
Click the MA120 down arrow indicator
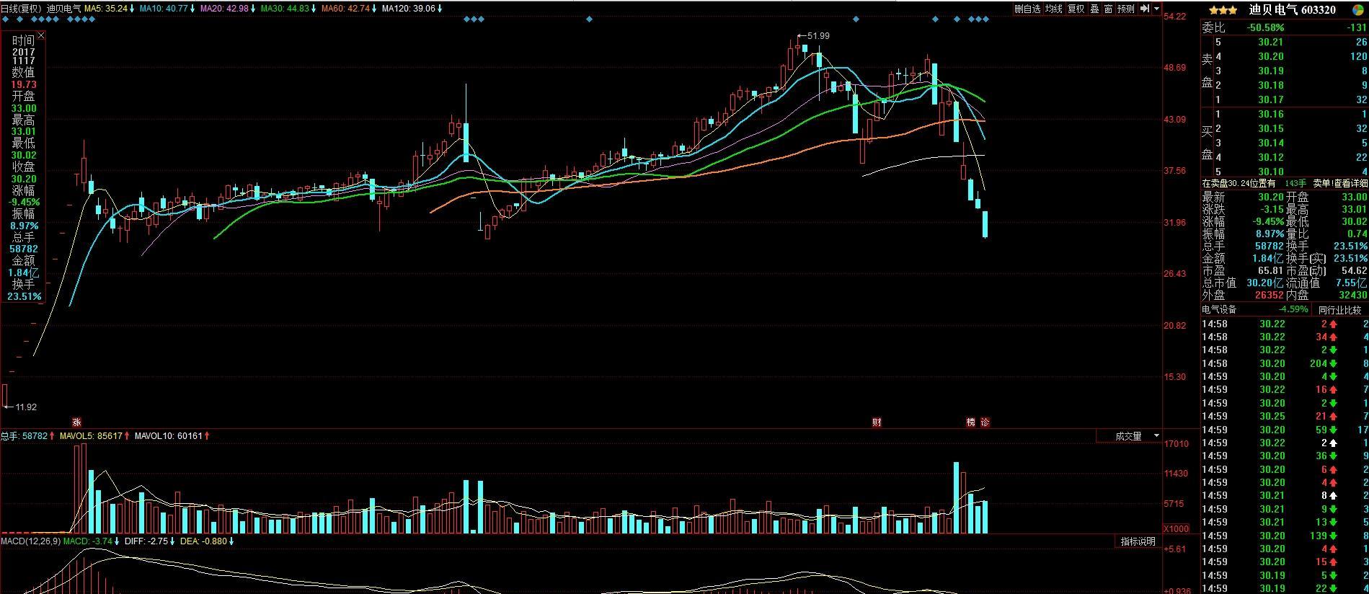click(440, 9)
